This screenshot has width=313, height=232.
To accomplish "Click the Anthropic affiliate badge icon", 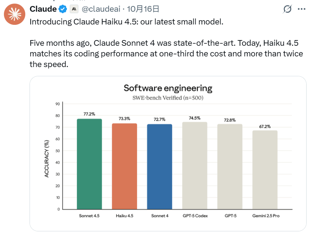I will click(74, 9).
